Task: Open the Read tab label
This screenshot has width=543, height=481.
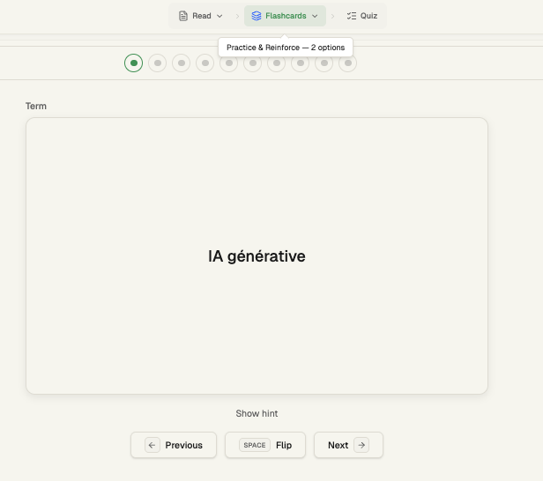Action: point(202,16)
